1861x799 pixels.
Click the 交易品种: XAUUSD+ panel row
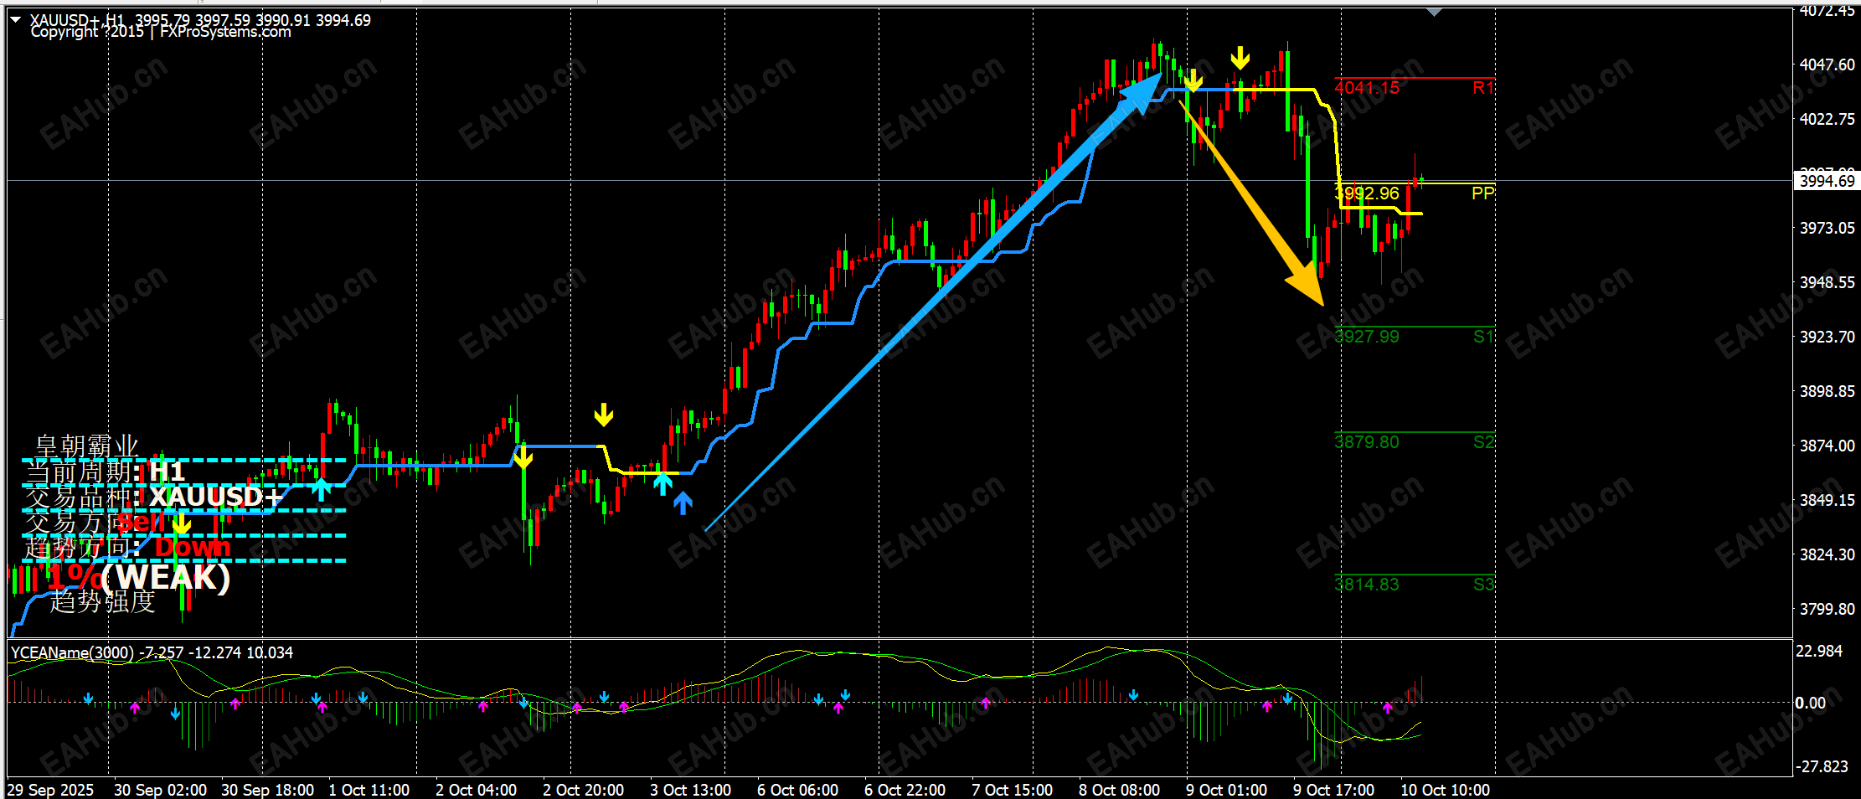click(x=153, y=497)
